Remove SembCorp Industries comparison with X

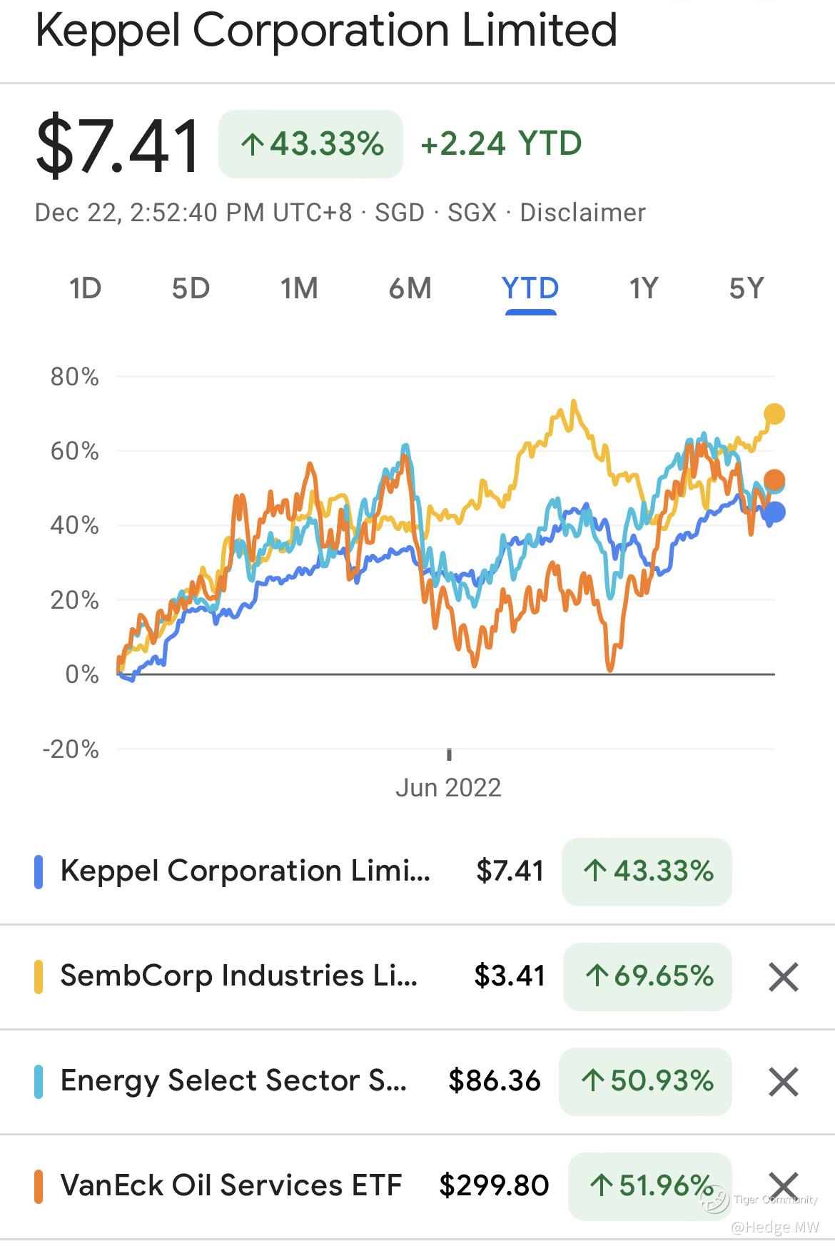pyautogui.click(x=783, y=976)
